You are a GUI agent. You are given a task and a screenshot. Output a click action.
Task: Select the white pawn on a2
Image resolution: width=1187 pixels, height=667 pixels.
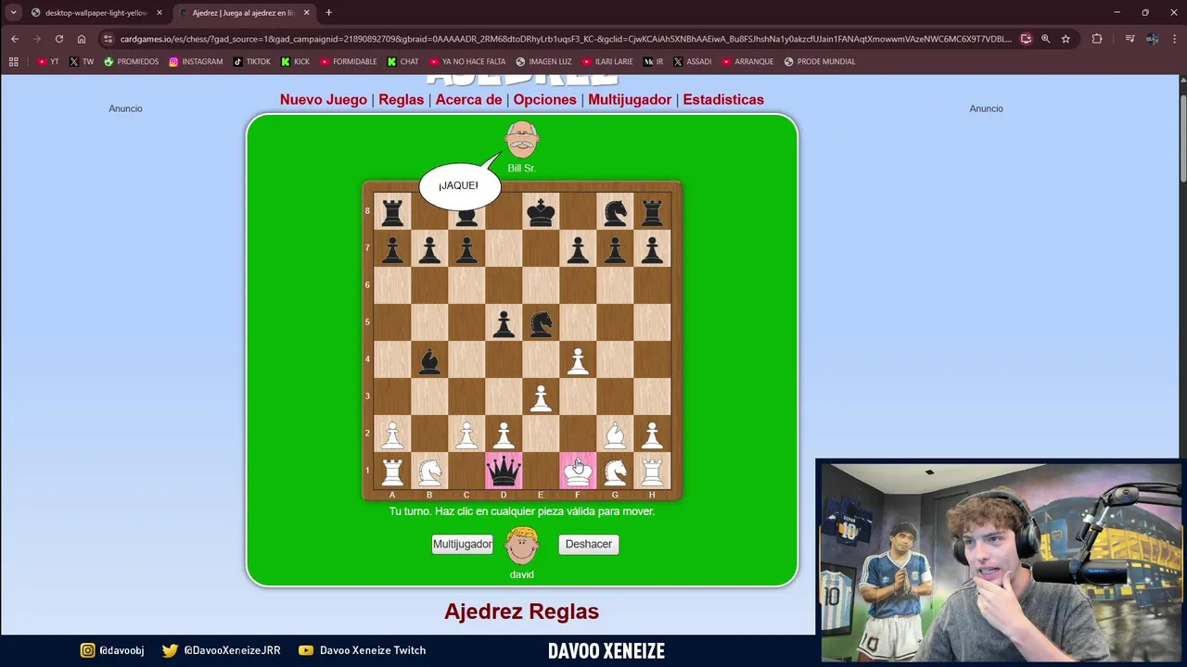point(392,434)
